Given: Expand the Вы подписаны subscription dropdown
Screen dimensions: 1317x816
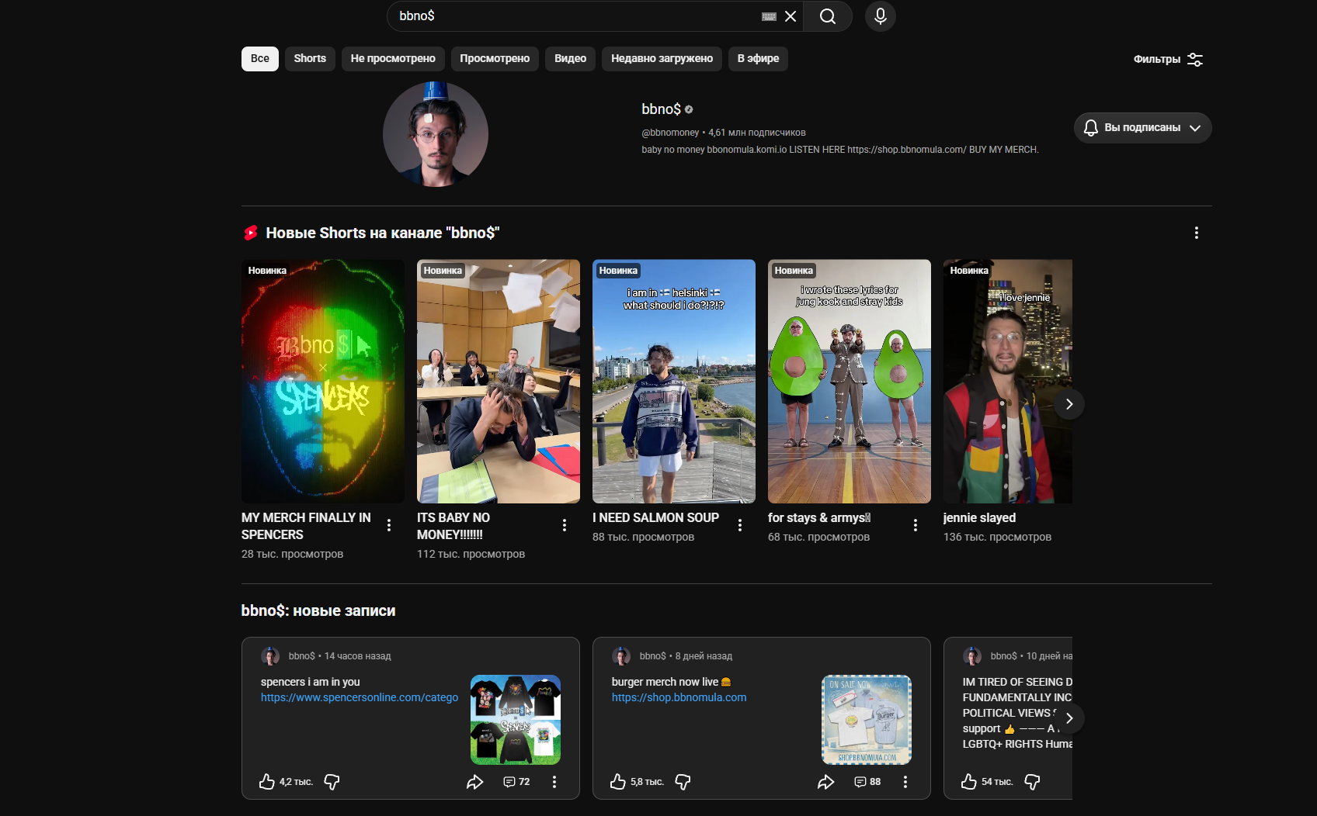Looking at the screenshot, I should coord(1142,128).
